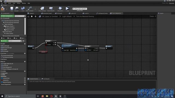Open the Play options dropdown arrow
175x98 pixels.
click(x=71, y=9)
